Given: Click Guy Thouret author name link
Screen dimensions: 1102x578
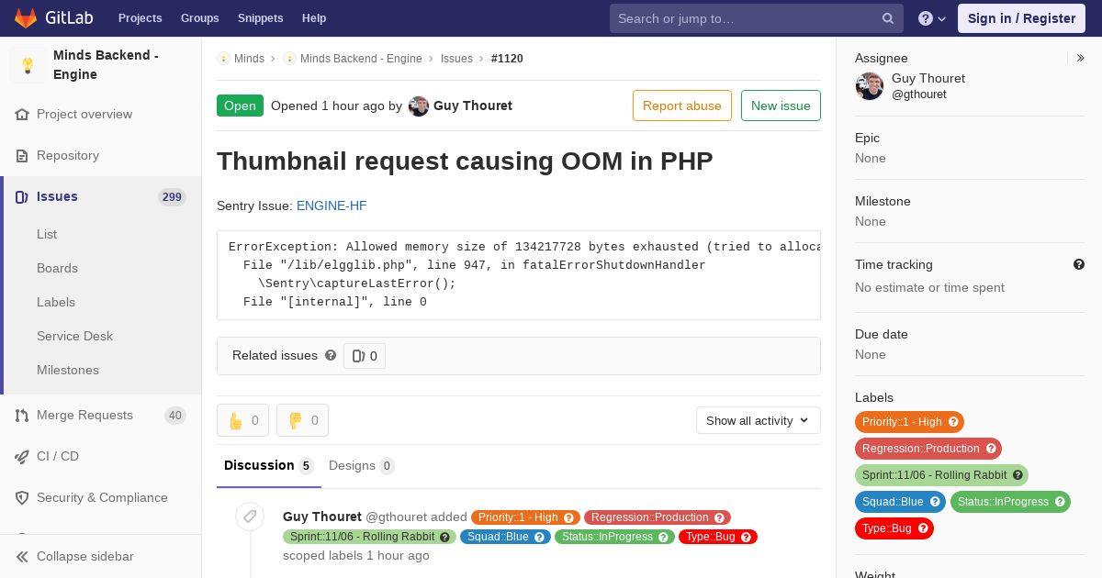Looking at the screenshot, I should coord(473,106).
